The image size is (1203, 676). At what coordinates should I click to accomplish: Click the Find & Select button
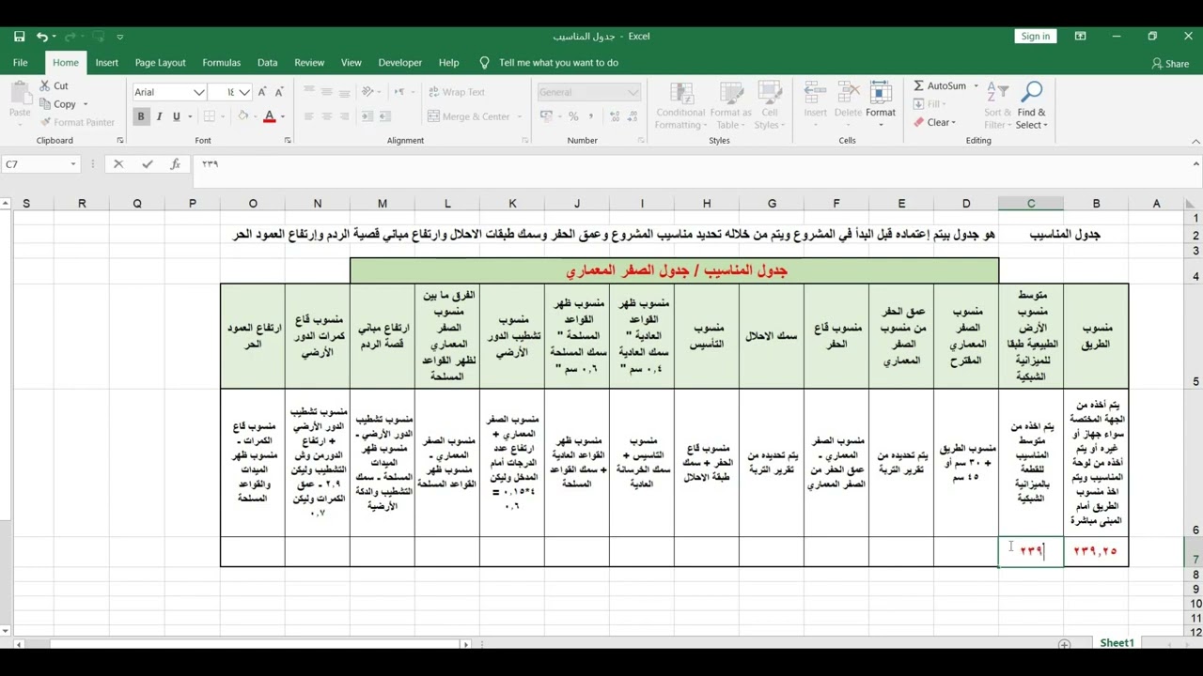click(1031, 105)
